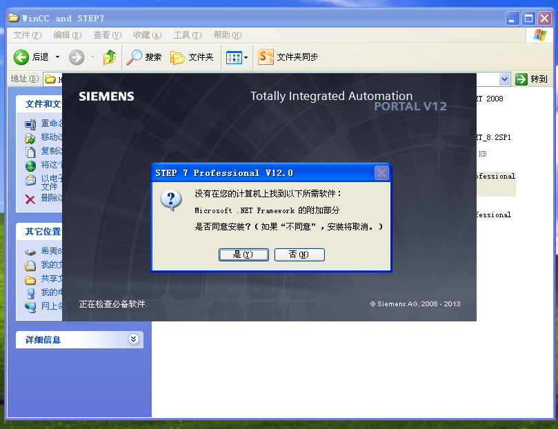558x429 pixels.
Task: Click the SIEMENS logo on splash
Action: coord(106,97)
